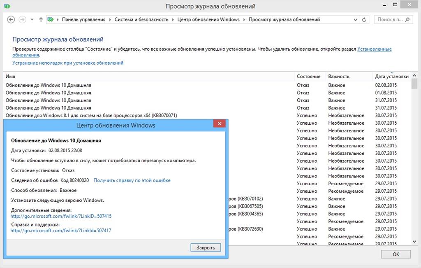This screenshot has width=421, height=268.
Task: Click the KB3070102 update entry
Action: pos(246,199)
